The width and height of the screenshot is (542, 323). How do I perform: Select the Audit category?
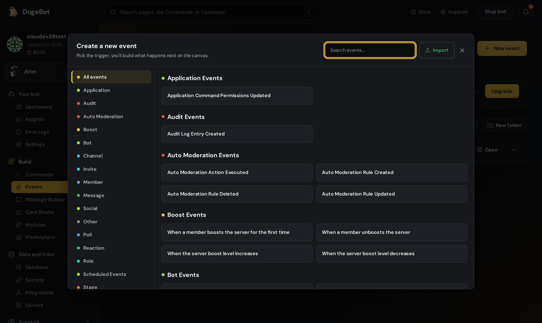point(111,103)
